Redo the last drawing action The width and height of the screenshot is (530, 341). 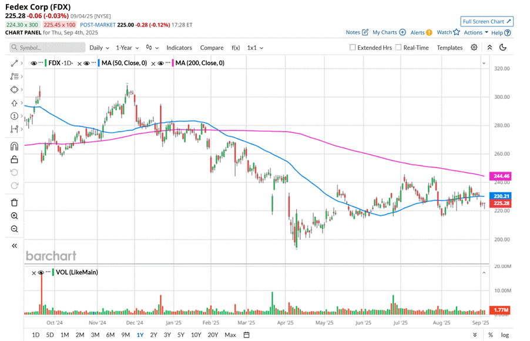pos(14,185)
